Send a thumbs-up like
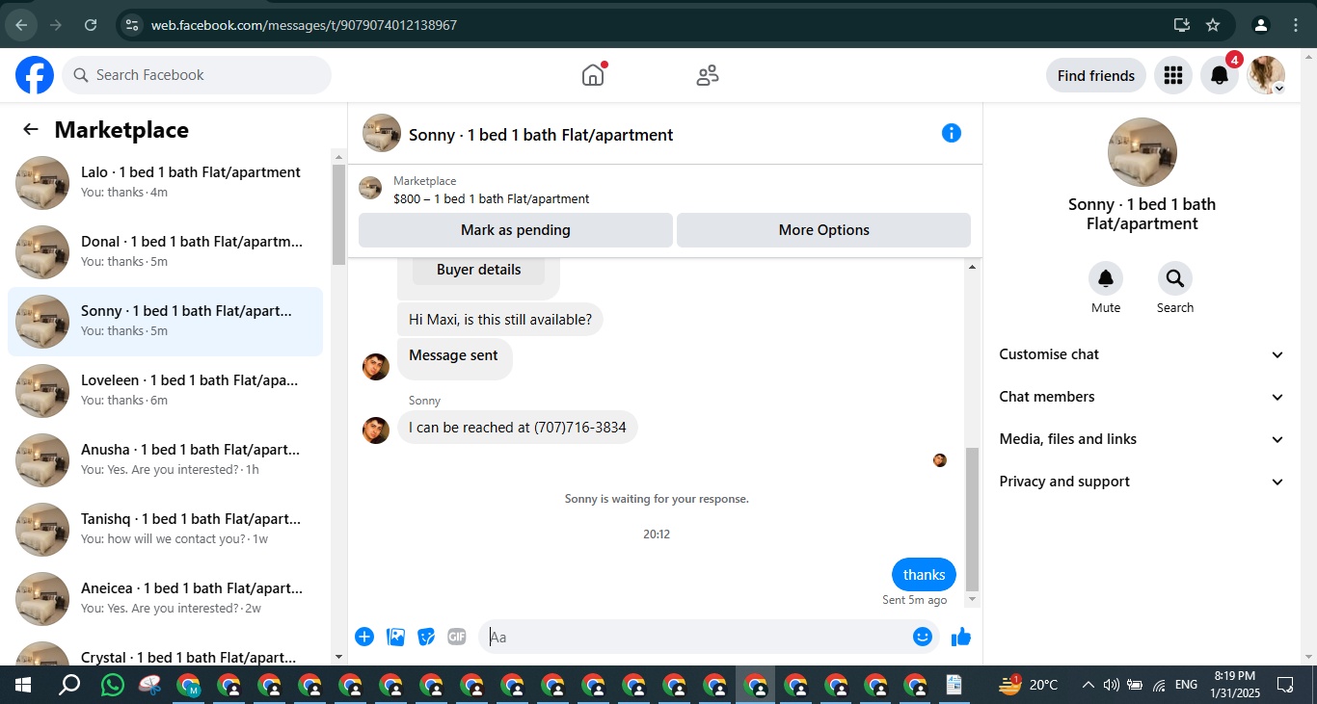1317x704 pixels. 961,637
